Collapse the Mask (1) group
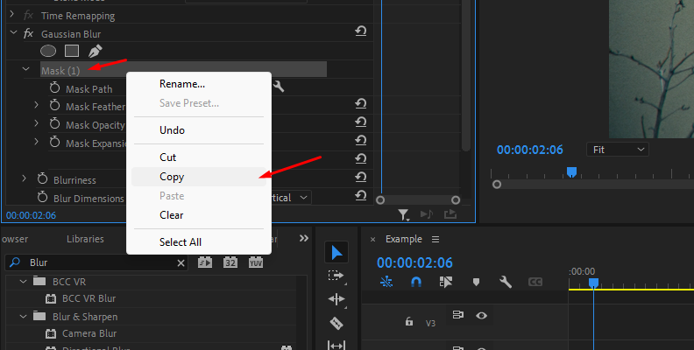The height and width of the screenshot is (350, 694). pos(25,69)
